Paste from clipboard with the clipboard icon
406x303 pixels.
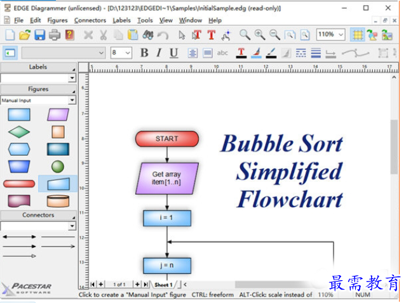(133, 35)
